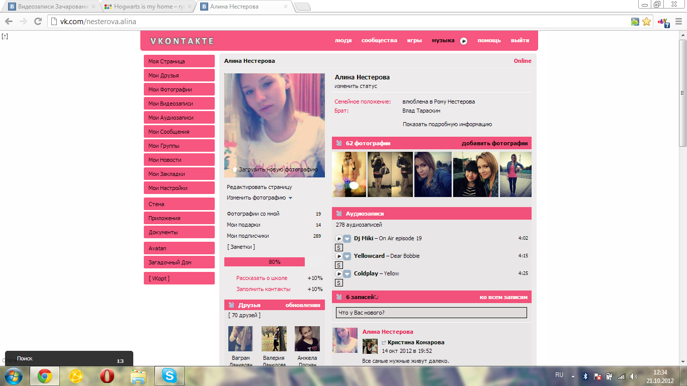Collapse the photos block arrow icon
Image resolution: width=687 pixels, height=386 pixels.
pos(339,143)
